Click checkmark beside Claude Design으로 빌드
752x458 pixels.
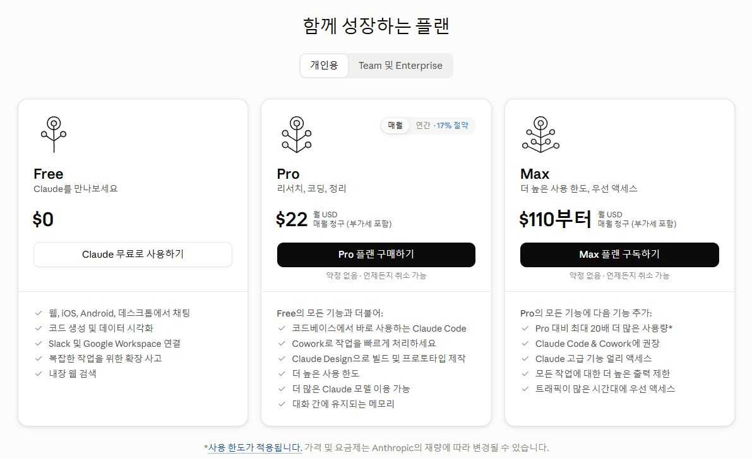(282, 359)
